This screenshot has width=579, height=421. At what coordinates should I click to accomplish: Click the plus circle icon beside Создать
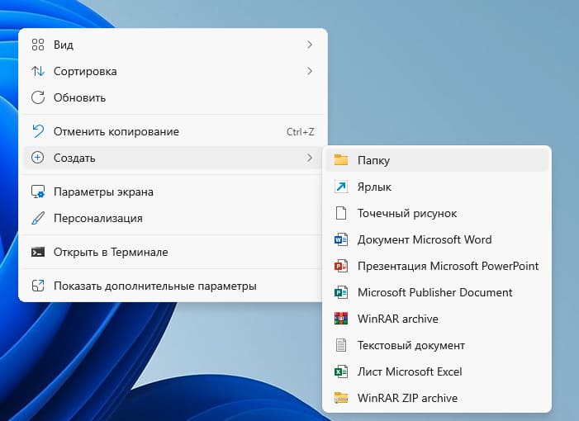click(x=38, y=158)
